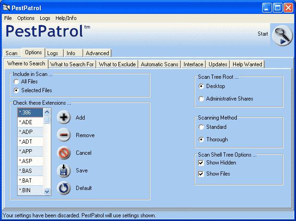Select the *.ASP extension entry

30,161
